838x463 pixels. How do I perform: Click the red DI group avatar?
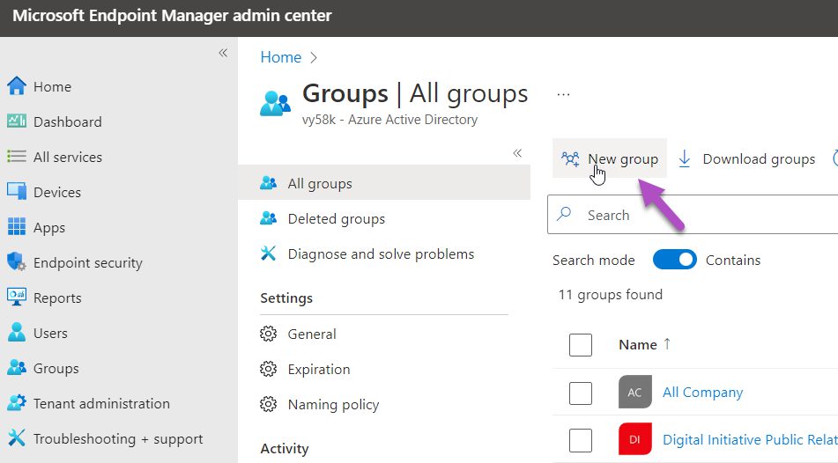coord(635,439)
